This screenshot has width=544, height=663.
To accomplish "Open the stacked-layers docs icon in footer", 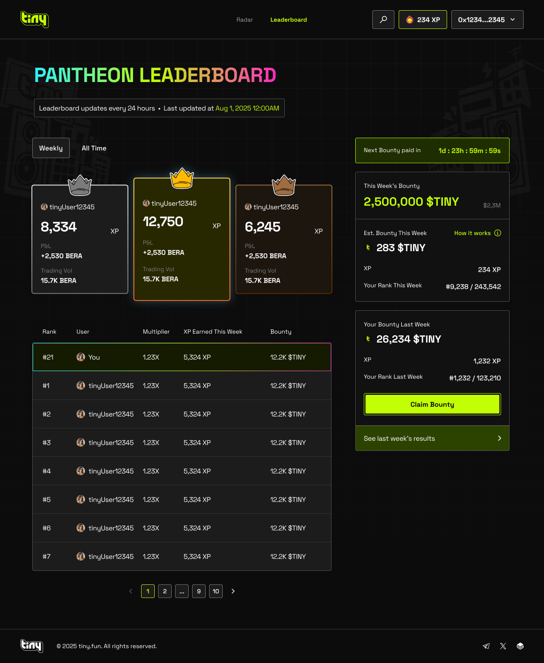I will (x=520, y=646).
